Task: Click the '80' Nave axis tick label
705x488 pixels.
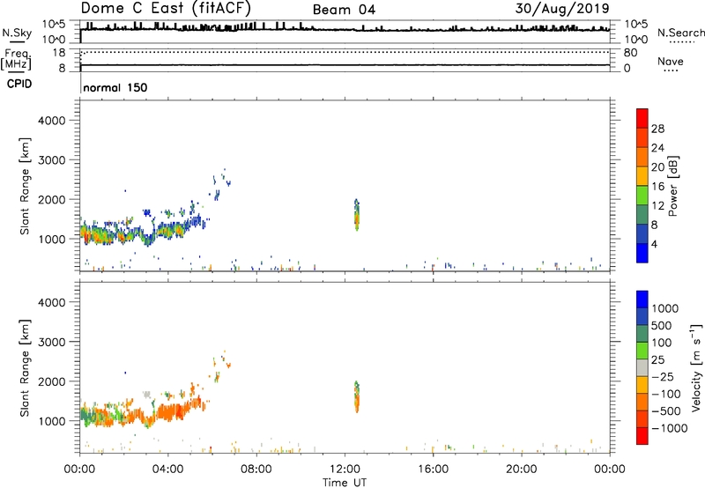Action: (630, 53)
